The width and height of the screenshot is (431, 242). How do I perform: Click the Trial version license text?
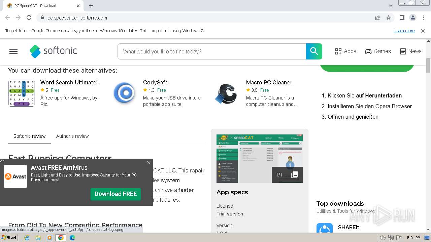tap(230, 214)
